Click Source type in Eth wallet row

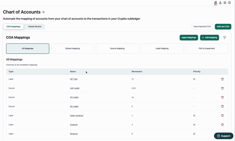11,98
